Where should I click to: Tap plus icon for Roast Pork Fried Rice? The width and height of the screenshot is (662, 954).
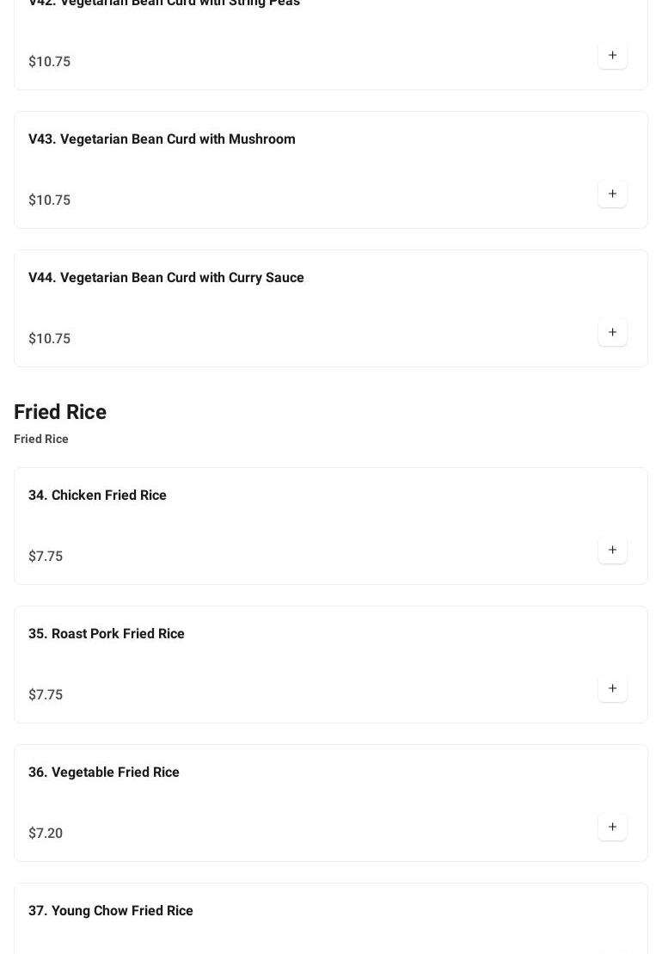612,689
